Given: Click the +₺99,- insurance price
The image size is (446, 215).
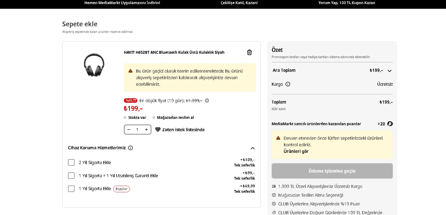Looking at the screenshot, I should [249, 173].
